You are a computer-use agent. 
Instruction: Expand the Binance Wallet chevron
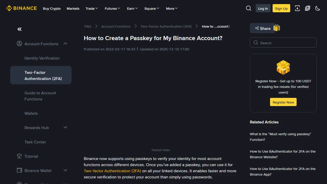65,170
